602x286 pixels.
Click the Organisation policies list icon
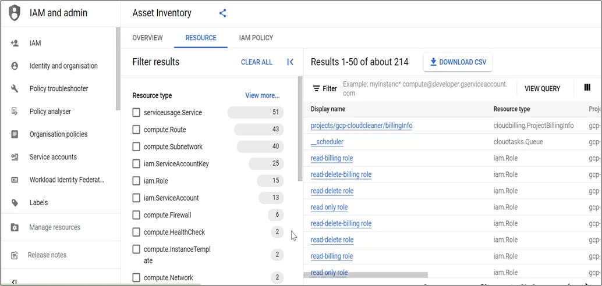(15, 134)
